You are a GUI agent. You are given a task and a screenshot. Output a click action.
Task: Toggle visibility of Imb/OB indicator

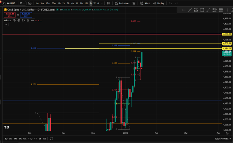point(14,20)
